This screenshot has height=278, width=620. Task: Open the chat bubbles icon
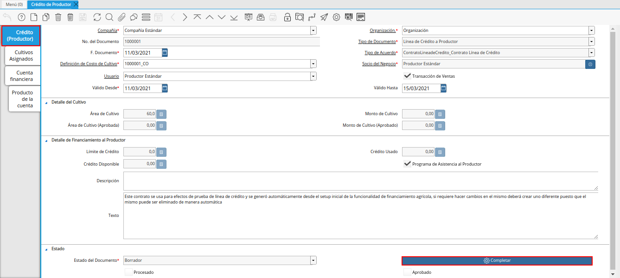134,17
